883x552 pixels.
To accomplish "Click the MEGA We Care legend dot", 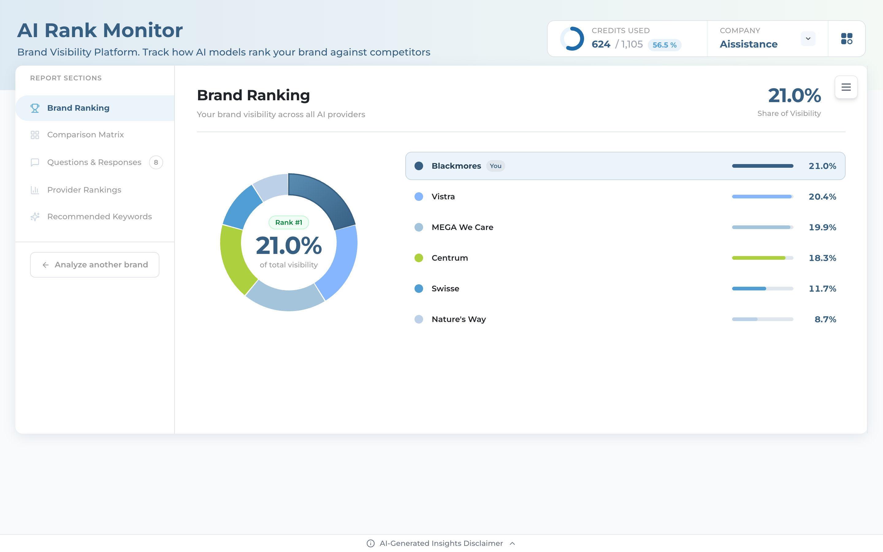I will click(x=419, y=228).
